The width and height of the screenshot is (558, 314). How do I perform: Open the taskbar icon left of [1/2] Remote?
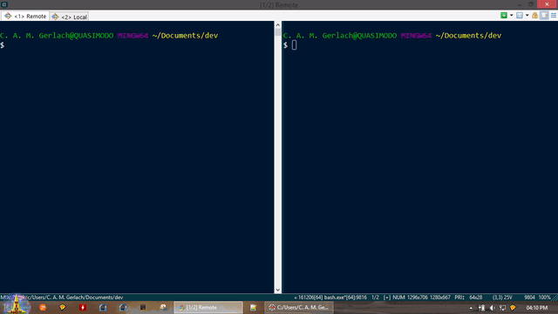pyautogui.click(x=163, y=307)
